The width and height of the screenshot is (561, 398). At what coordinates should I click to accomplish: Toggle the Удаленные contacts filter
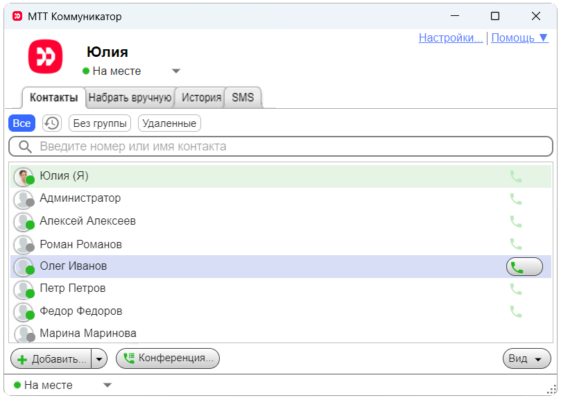click(x=169, y=123)
